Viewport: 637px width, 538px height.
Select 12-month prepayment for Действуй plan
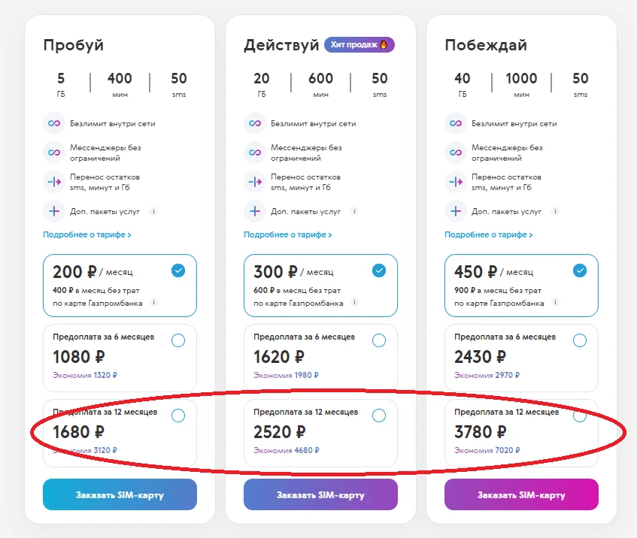379,416
